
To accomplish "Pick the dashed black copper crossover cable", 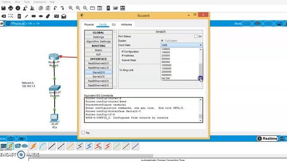I will coord(61,146).
